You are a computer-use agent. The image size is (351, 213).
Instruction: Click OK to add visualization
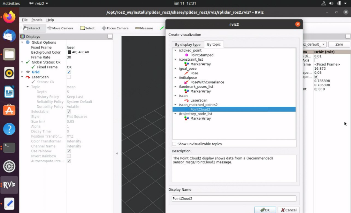[x=265, y=210]
